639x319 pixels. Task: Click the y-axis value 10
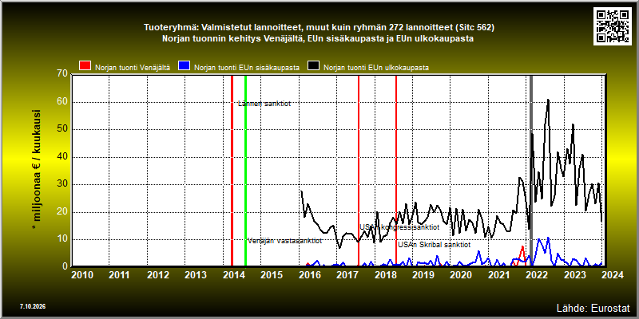62,239
